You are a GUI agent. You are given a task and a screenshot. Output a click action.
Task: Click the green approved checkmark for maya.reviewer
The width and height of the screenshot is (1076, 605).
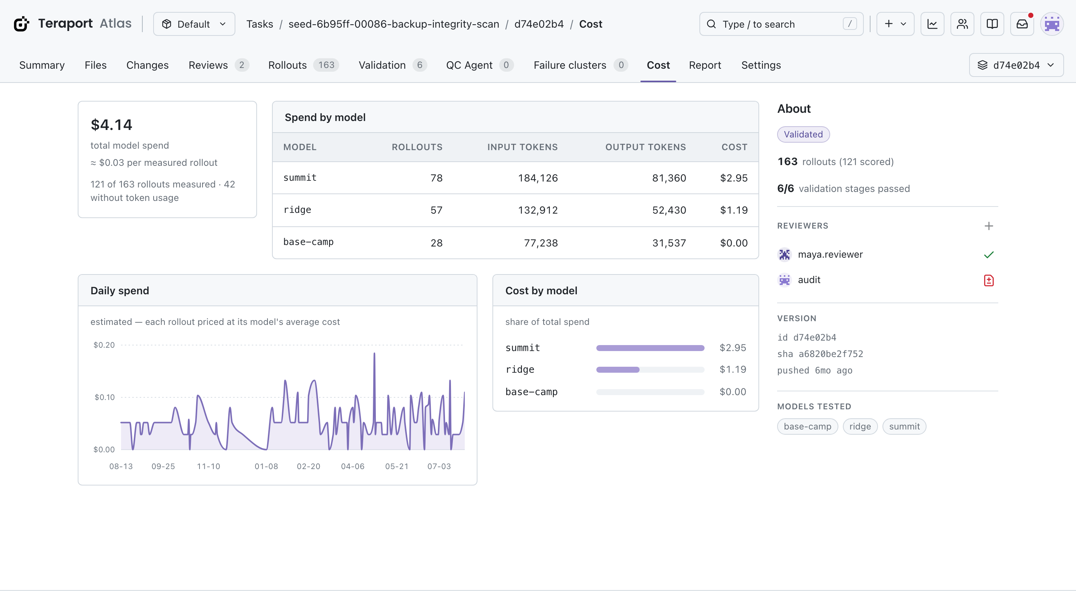[988, 254]
